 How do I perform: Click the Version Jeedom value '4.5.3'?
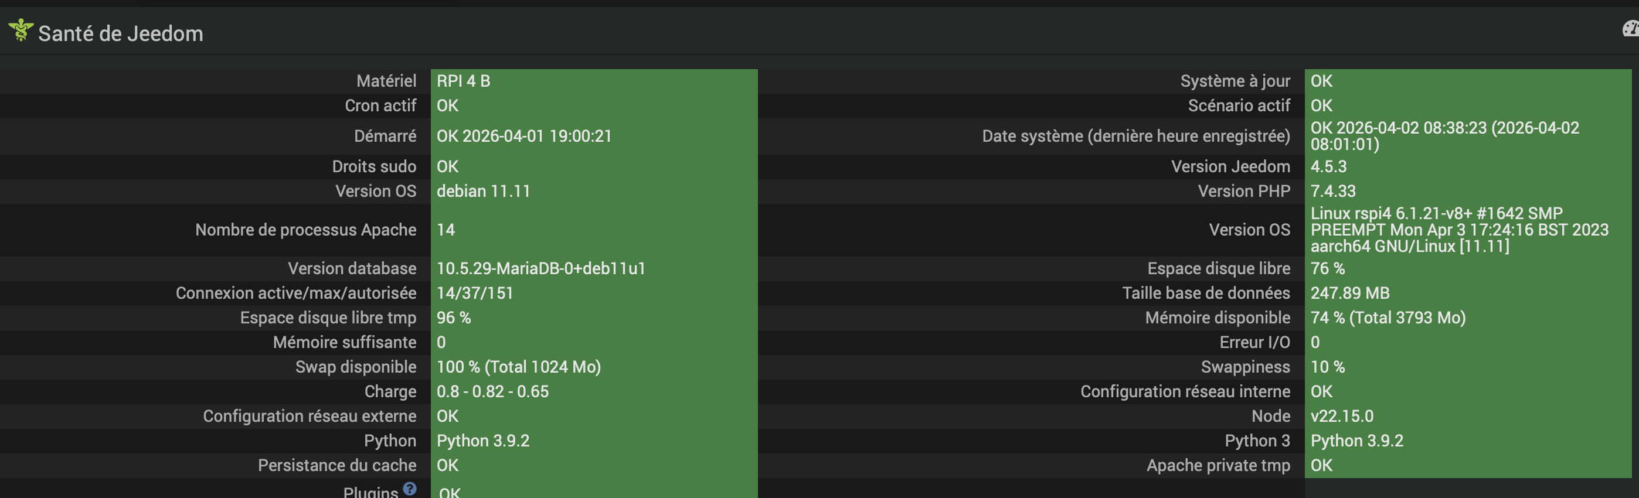[1328, 166]
